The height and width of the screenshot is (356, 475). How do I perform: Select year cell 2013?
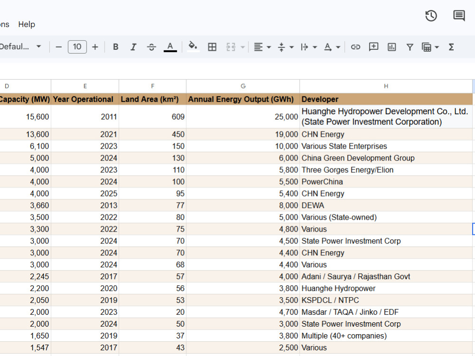(85, 205)
